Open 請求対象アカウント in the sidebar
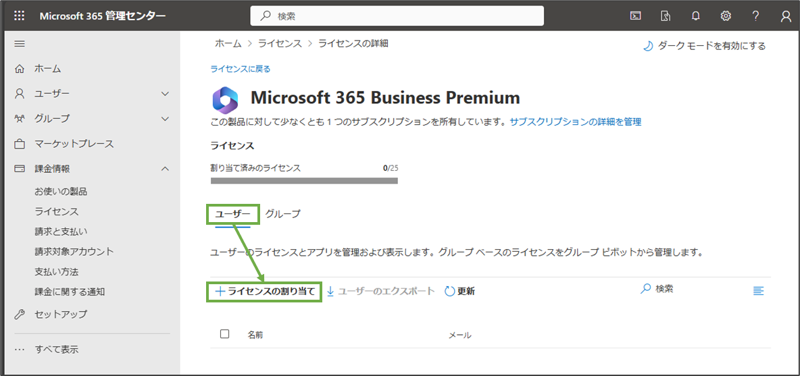 point(74,251)
